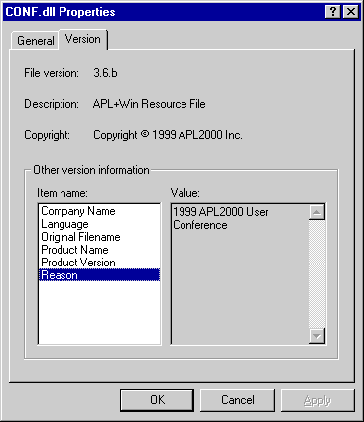The image size is (364, 422).
Task: Click the Cancel button
Action: 238,400
